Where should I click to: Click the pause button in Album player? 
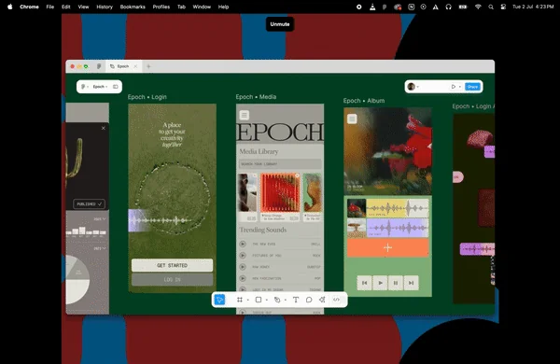pos(396,283)
